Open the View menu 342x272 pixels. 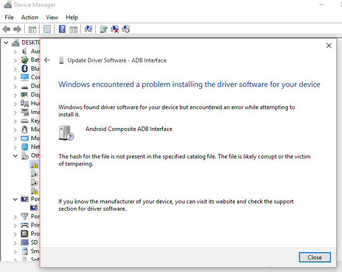coord(52,17)
